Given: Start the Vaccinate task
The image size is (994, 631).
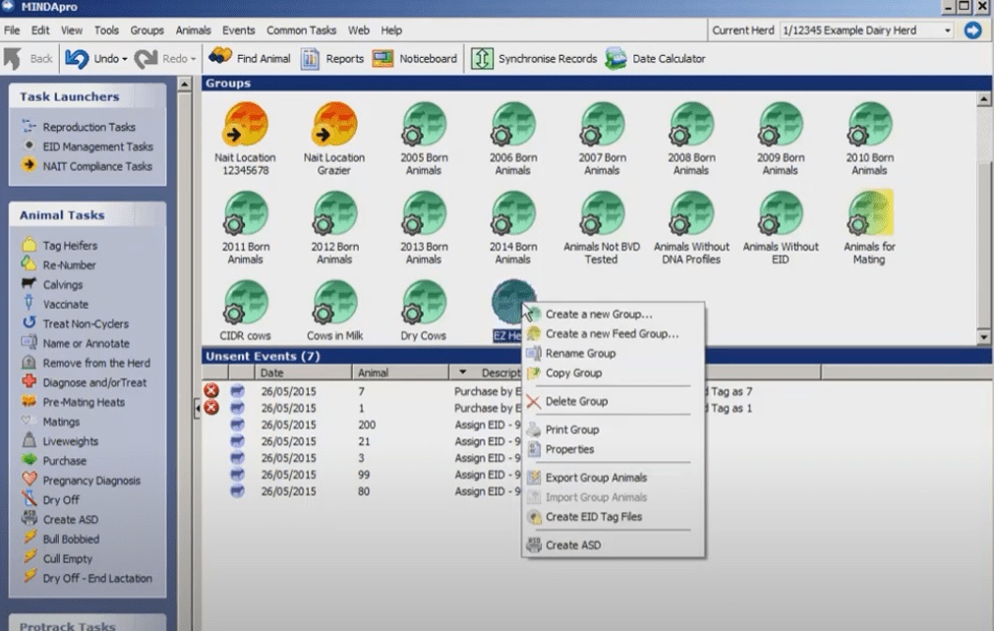Looking at the screenshot, I should point(54,304).
